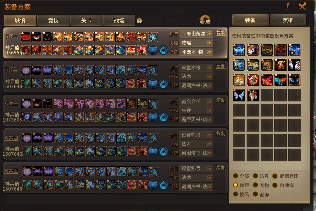Select the 全部 filter radio button
The width and height of the screenshot is (316, 211).
point(236,176)
